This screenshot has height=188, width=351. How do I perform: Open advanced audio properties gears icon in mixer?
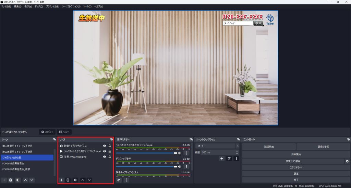click(119, 180)
